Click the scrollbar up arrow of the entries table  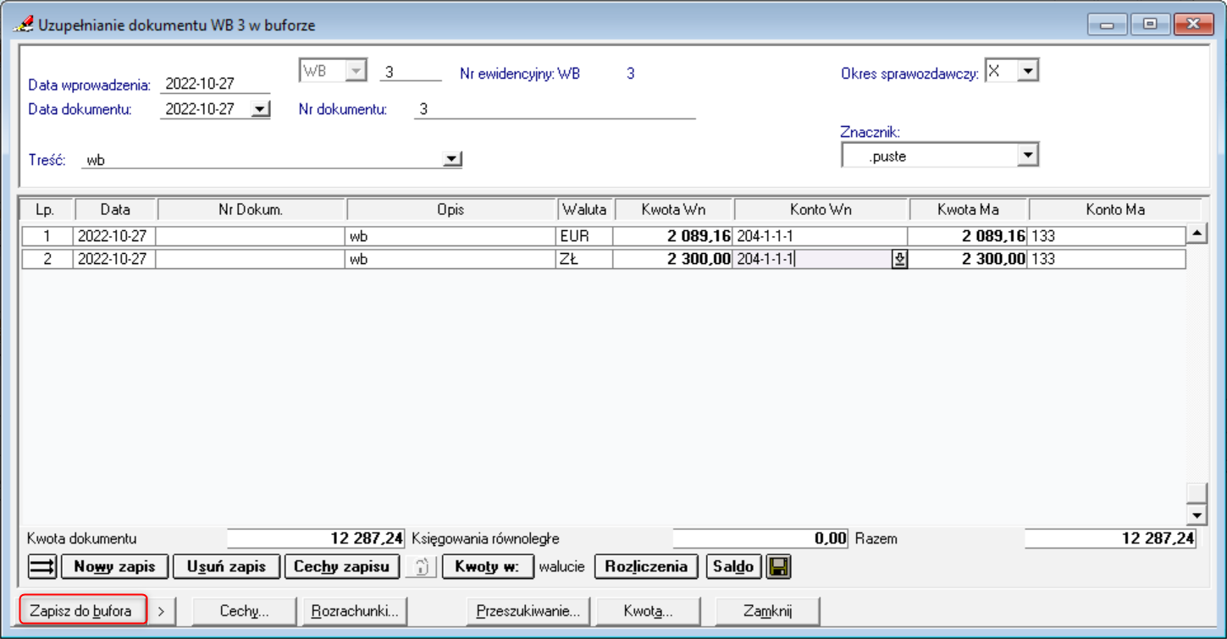(1196, 234)
